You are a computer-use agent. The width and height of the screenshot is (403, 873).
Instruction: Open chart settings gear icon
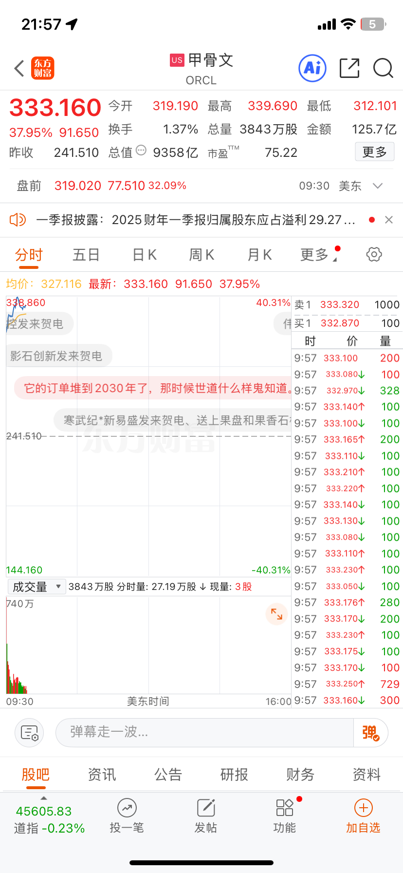tap(374, 254)
